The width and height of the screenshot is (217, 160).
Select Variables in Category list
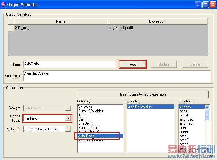85,107
